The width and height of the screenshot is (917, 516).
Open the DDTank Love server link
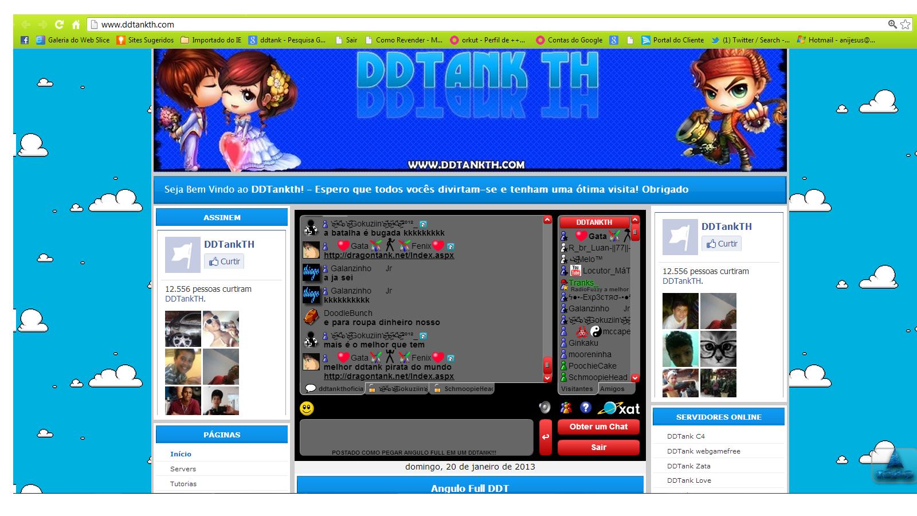click(x=689, y=480)
